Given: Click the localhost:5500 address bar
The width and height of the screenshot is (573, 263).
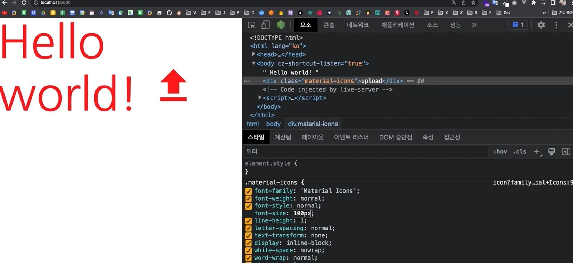Looking at the screenshot, I should (56, 3).
